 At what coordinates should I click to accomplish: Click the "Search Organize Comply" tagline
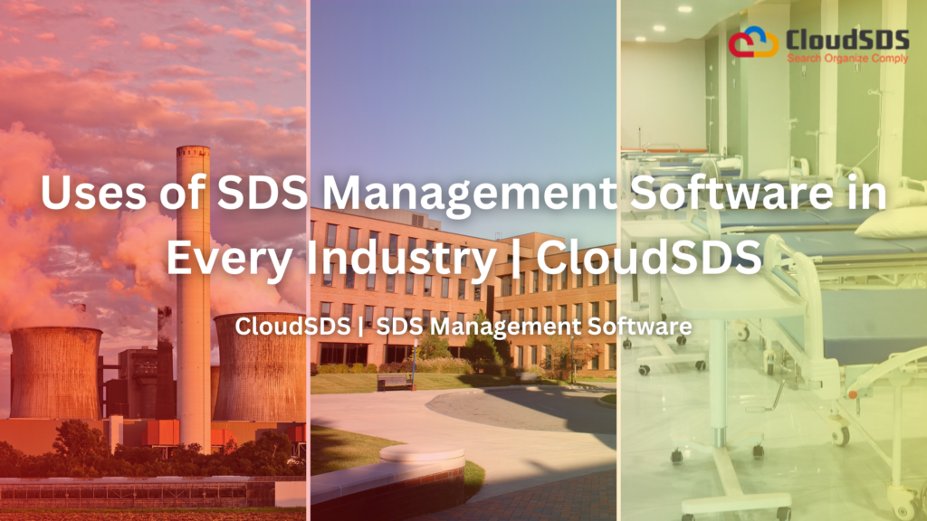coord(847,58)
